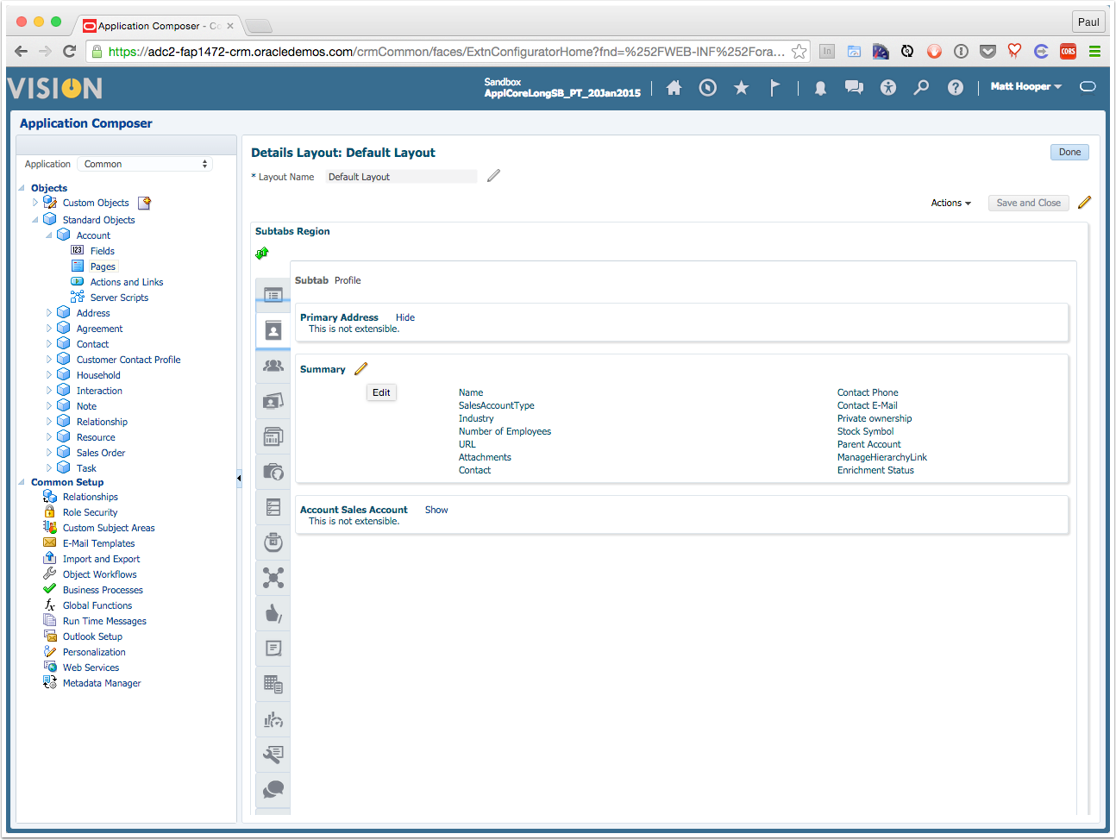The height and width of the screenshot is (840, 1116).
Task: Open Fields under Account
Action: (102, 251)
